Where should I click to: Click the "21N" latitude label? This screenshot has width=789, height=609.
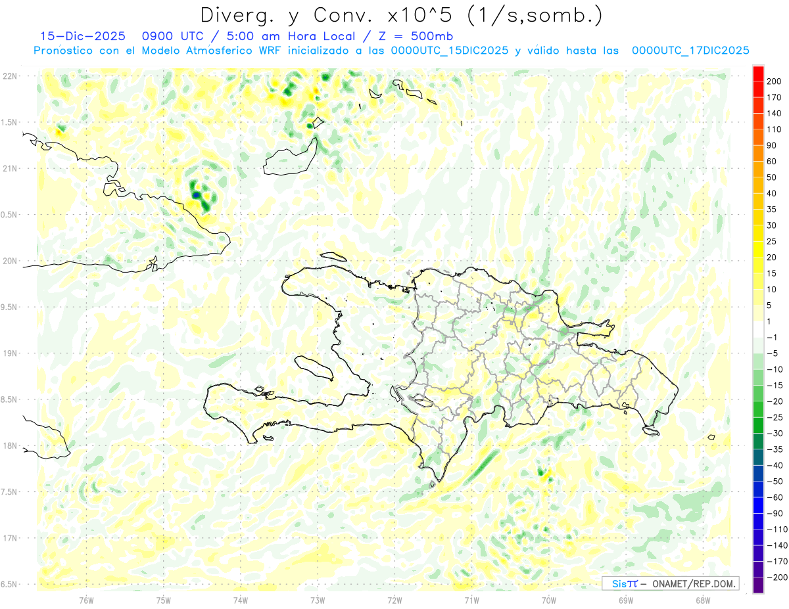coord(11,168)
